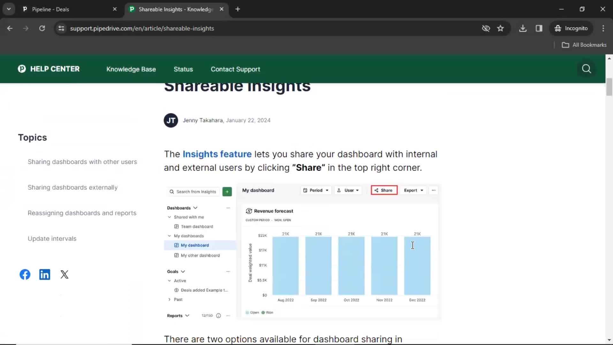Open the tab search dropdown arrow

(9, 9)
